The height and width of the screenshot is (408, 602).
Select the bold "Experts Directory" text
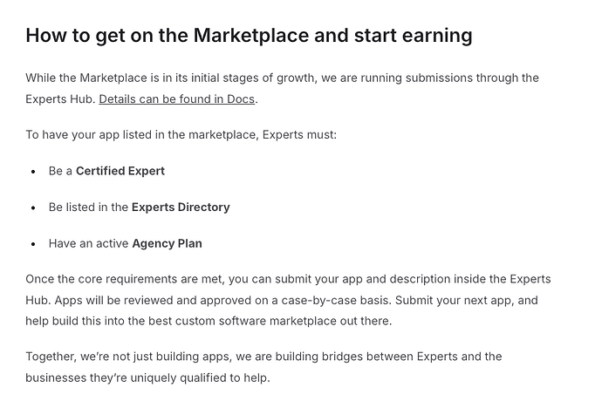tap(181, 207)
